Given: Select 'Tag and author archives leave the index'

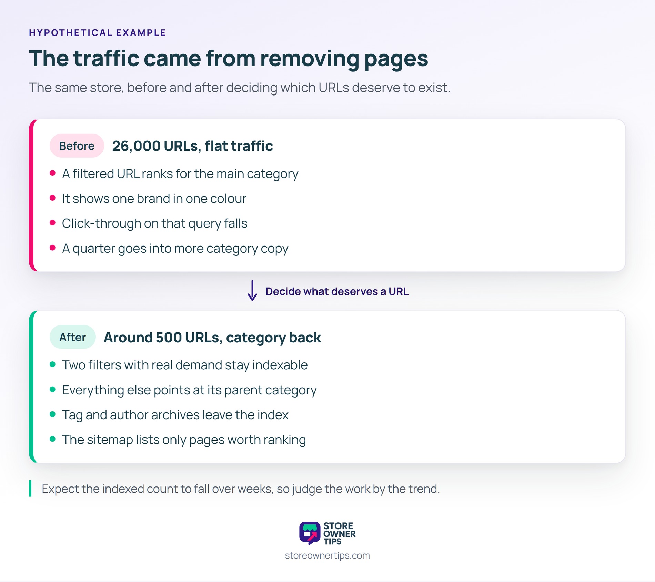Looking at the screenshot, I should (175, 415).
